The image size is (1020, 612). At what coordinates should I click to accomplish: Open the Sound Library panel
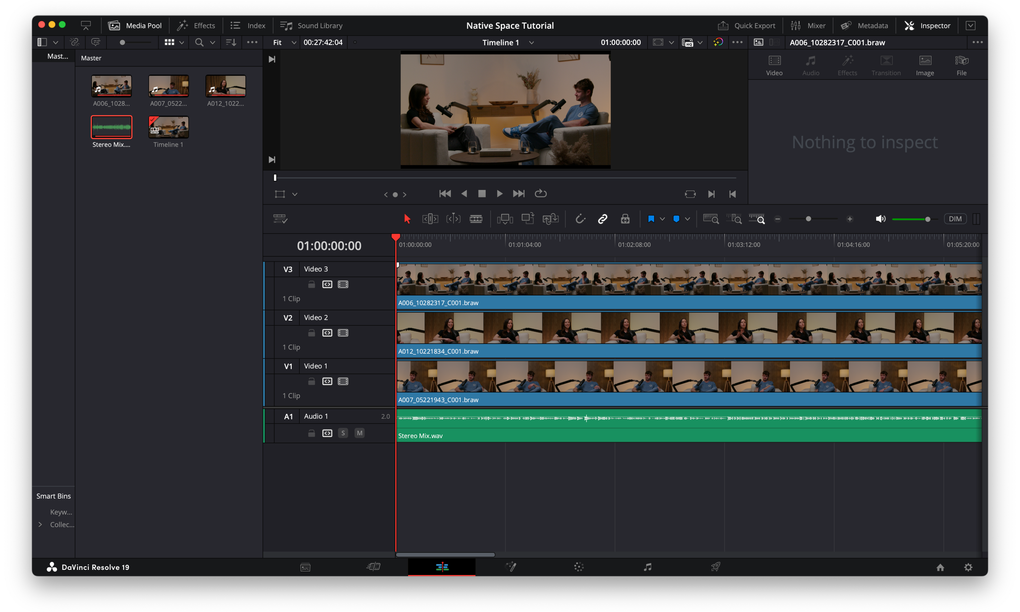[x=311, y=25]
